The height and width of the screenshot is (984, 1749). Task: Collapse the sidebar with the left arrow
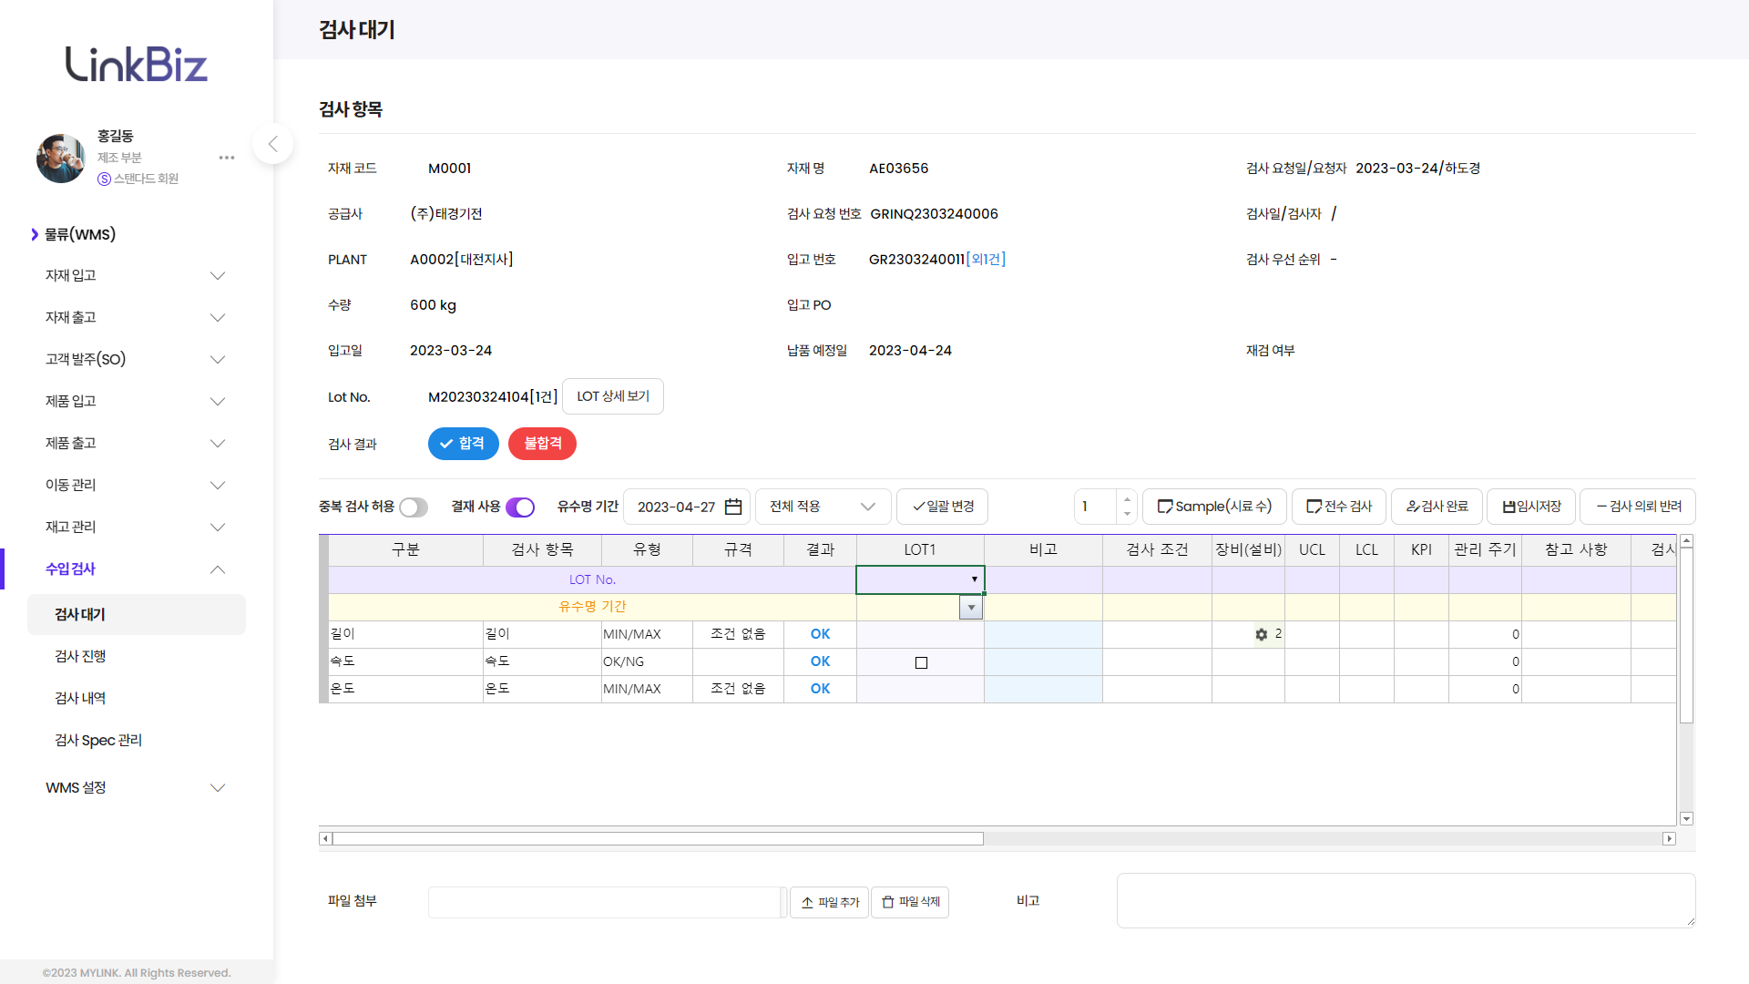tap(272, 144)
